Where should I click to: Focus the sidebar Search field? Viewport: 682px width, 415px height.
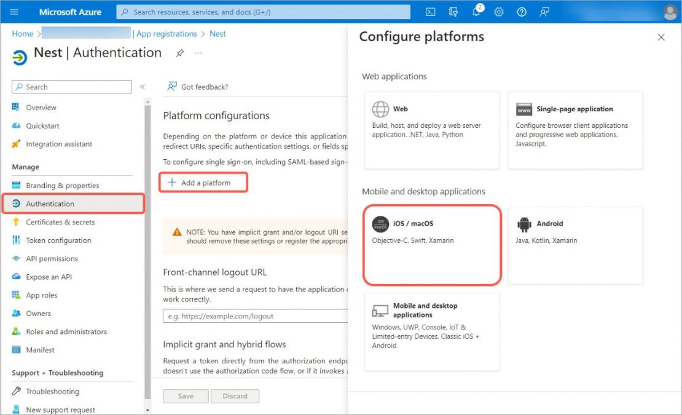(x=72, y=87)
